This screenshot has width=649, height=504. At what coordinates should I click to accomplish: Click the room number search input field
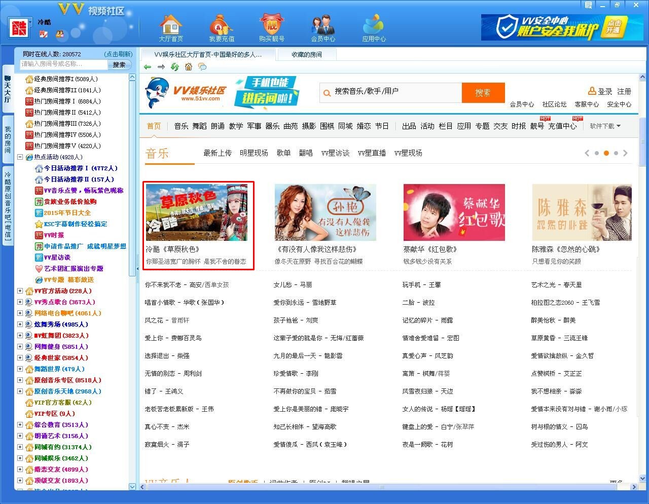(63, 64)
